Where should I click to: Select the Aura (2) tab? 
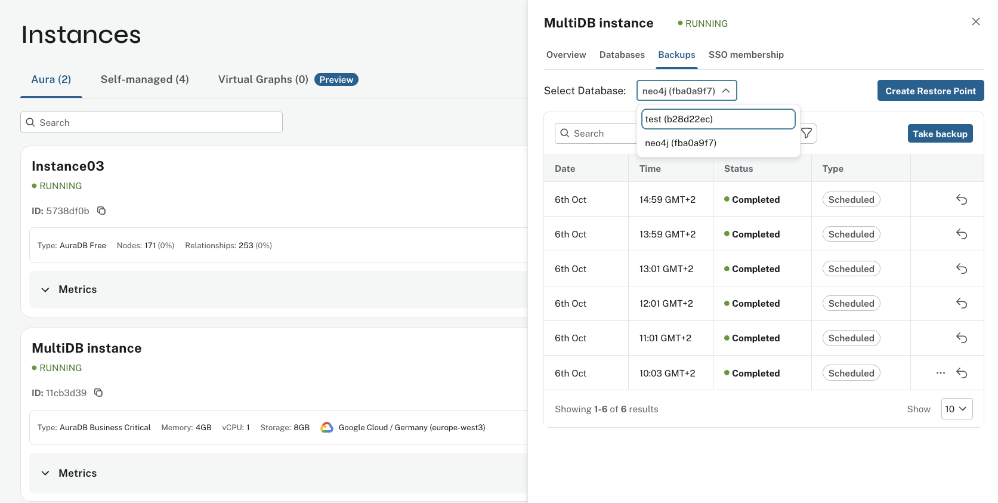pyautogui.click(x=51, y=79)
